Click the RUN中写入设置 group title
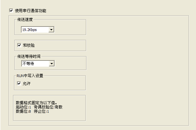This screenshot has height=130, width=196. 30,76
